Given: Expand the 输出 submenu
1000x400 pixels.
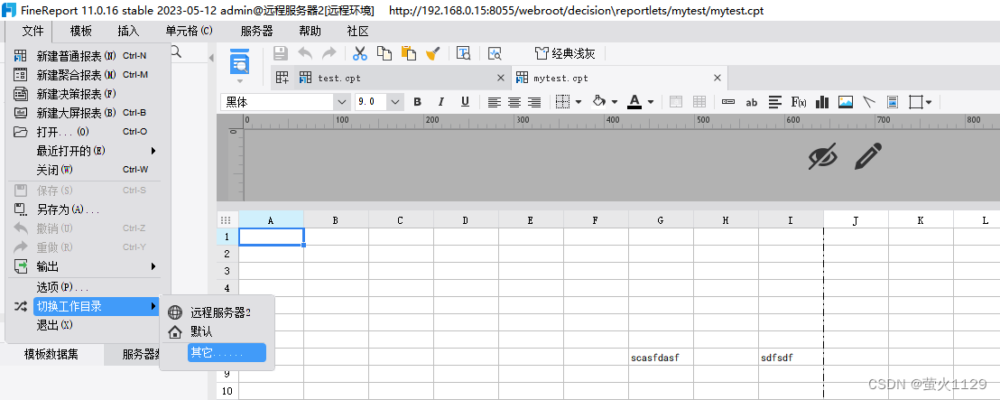Looking at the screenshot, I should [x=153, y=266].
